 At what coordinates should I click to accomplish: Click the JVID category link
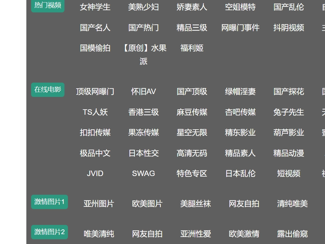click(95, 173)
